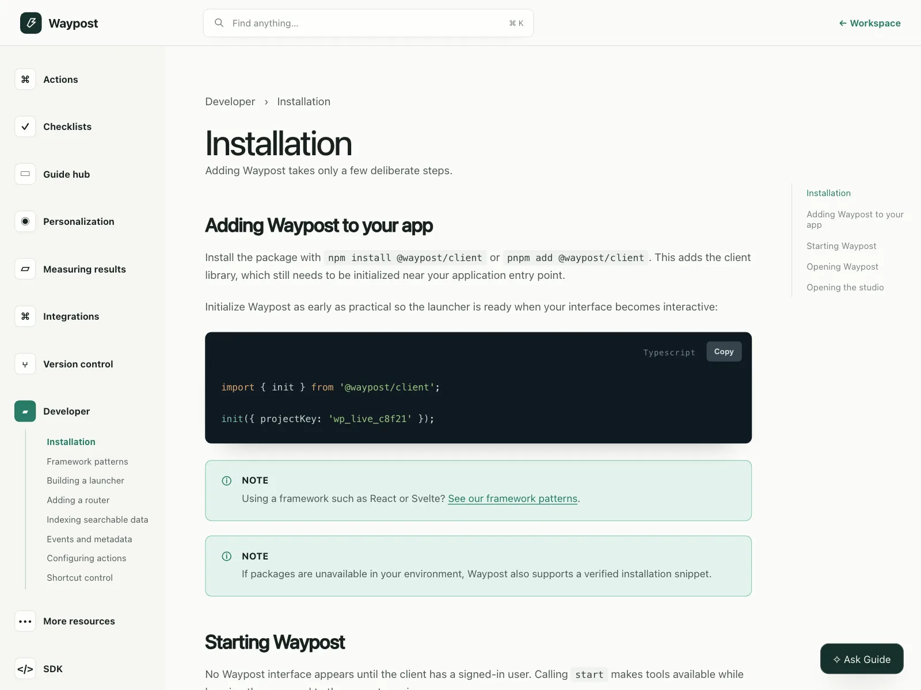Screen dimensions: 921x690
Task: Copy the Typescript code snippet
Action: click(724, 351)
